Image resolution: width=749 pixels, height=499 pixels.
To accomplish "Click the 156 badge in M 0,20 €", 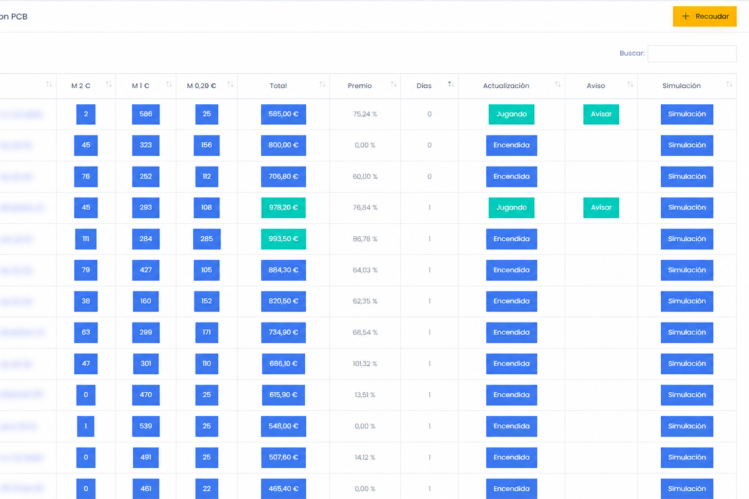I will tap(207, 146).
